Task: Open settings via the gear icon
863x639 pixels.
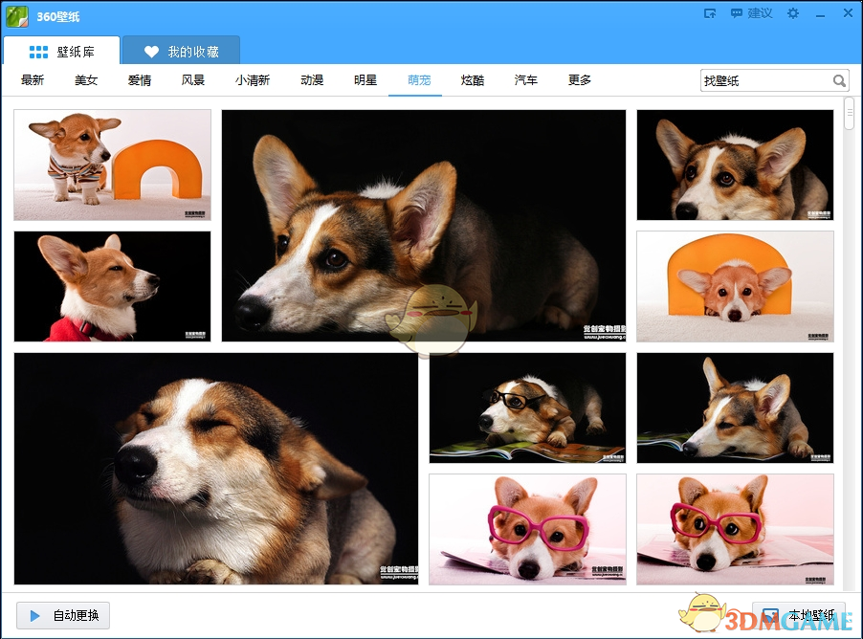Action: coord(792,13)
